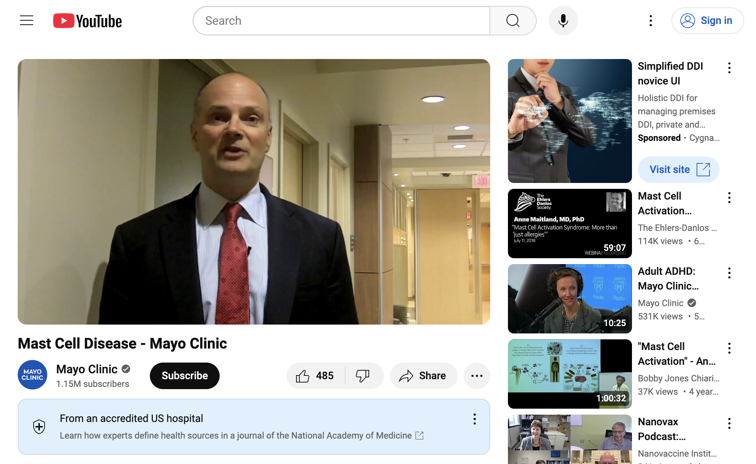The image size is (756, 464).
Task: Play the Mast Cell Disease video
Action: pyautogui.click(x=254, y=192)
